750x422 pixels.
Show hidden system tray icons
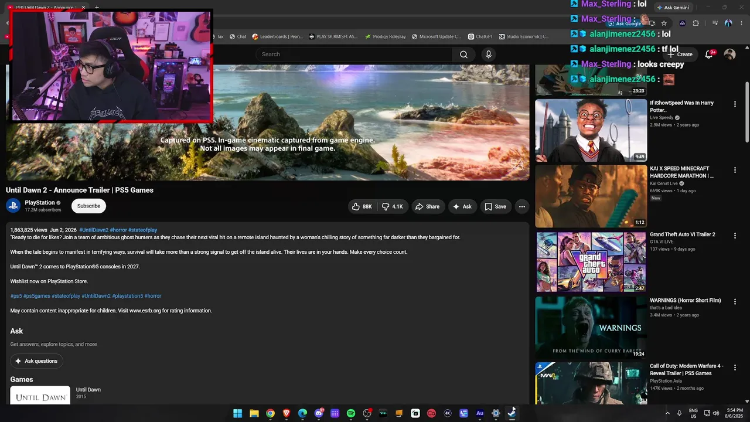coord(667,413)
